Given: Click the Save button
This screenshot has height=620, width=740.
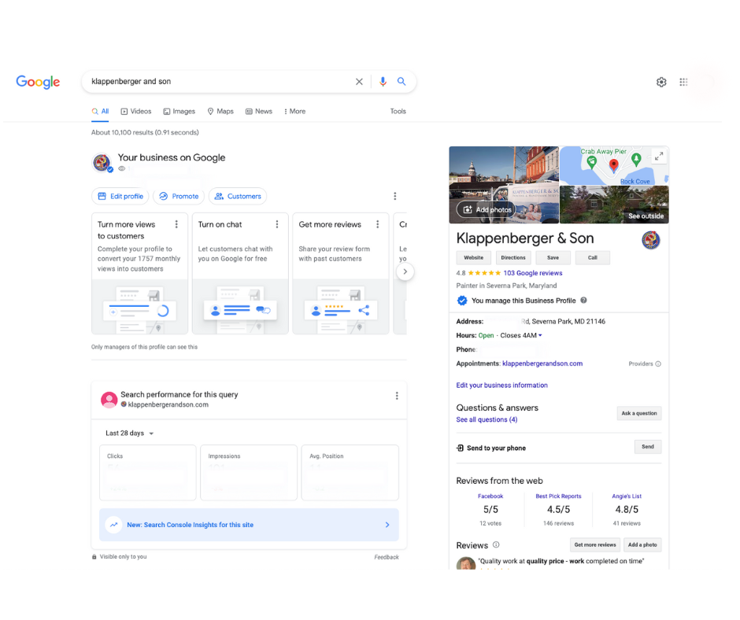Looking at the screenshot, I should 553,257.
